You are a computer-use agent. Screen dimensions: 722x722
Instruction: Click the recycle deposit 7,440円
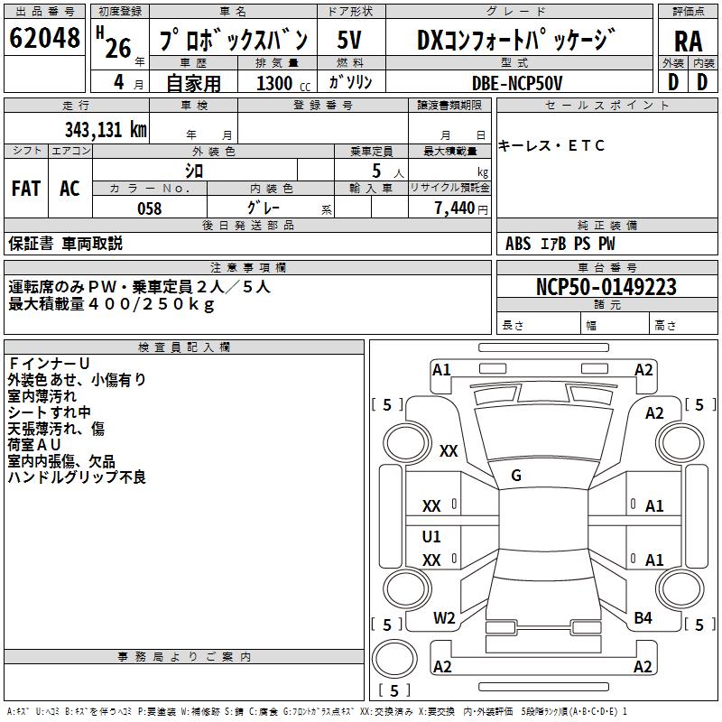click(461, 208)
